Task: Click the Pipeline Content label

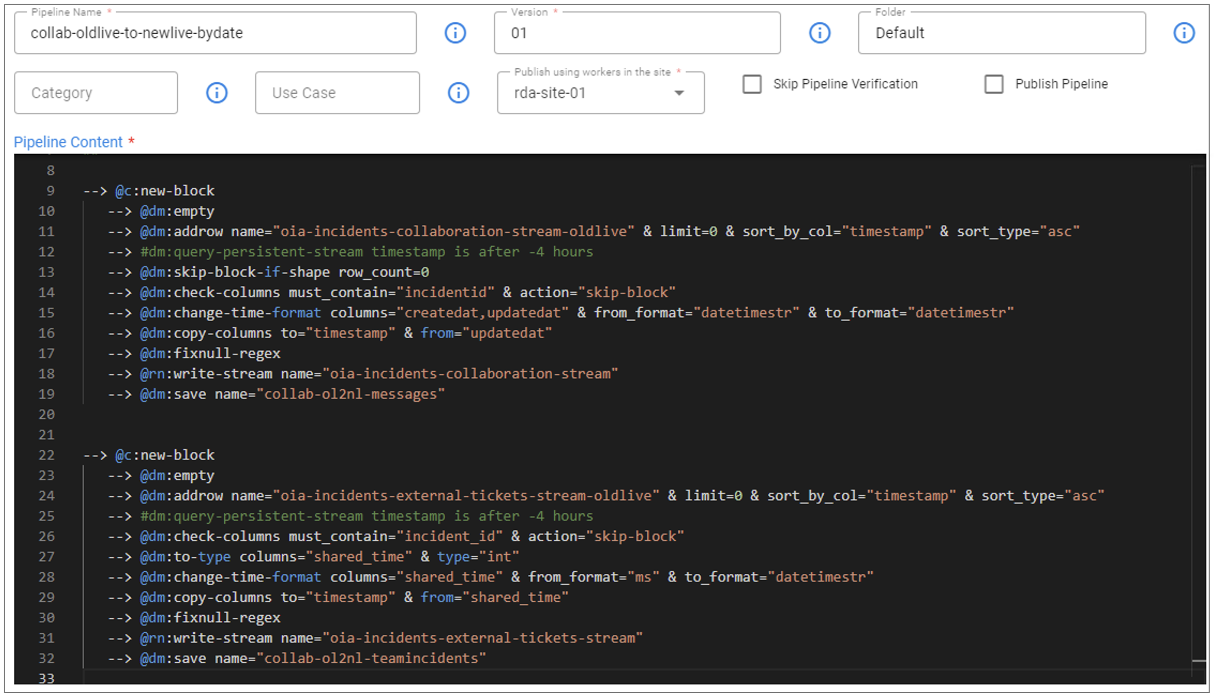Action: [68, 142]
